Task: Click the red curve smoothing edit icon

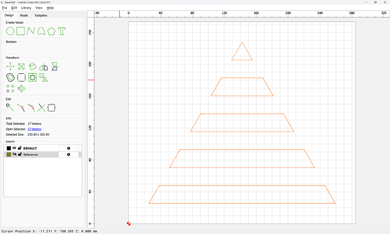Action: pyautogui.click(x=31, y=108)
